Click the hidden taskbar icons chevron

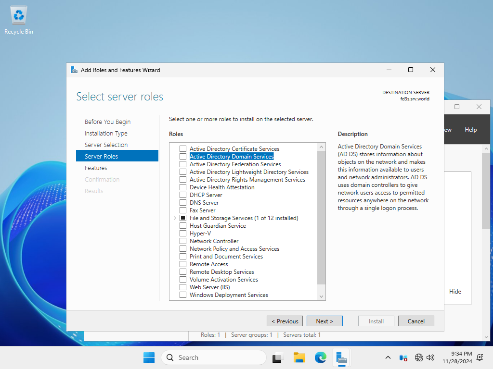[x=388, y=357]
